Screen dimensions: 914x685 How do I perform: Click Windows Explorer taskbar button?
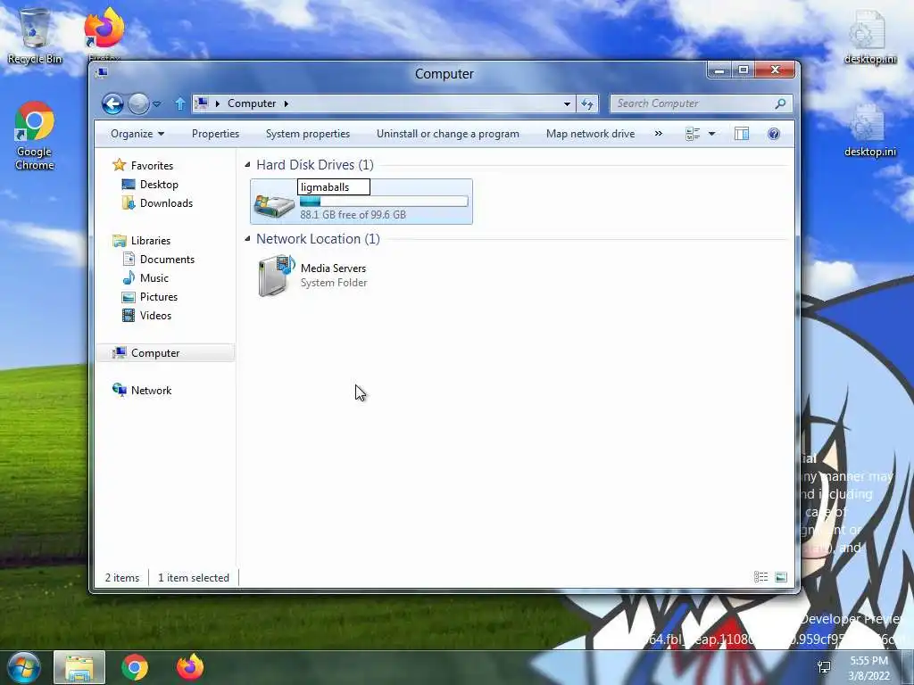pos(79,667)
